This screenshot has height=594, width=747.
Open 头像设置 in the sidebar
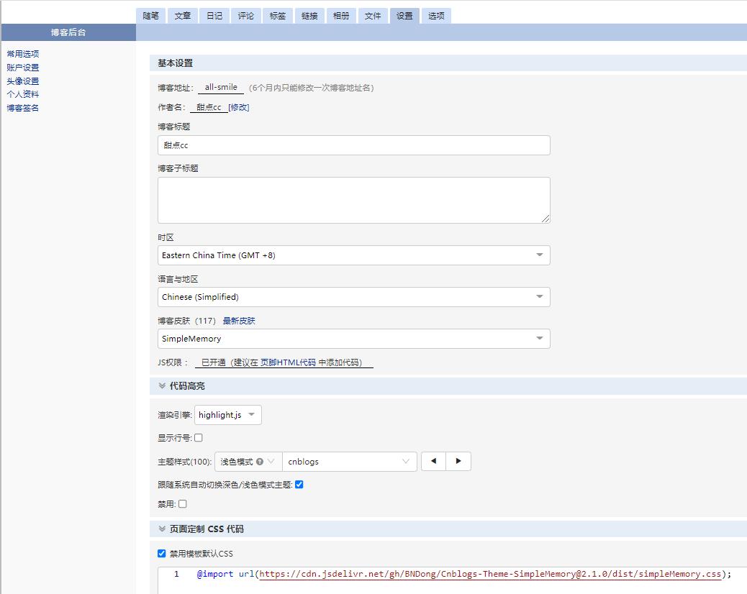tap(23, 81)
